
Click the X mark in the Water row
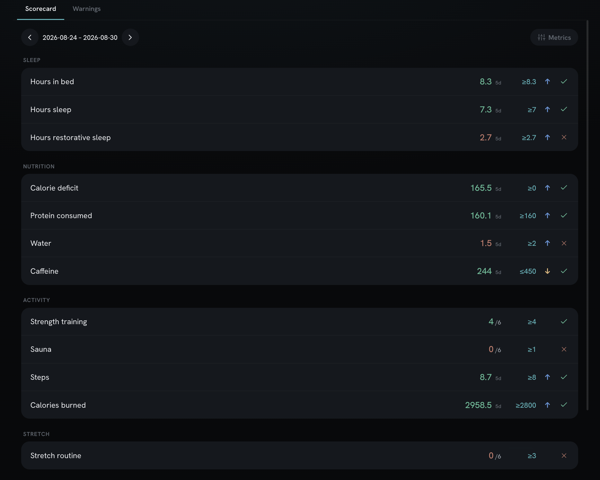564,243
